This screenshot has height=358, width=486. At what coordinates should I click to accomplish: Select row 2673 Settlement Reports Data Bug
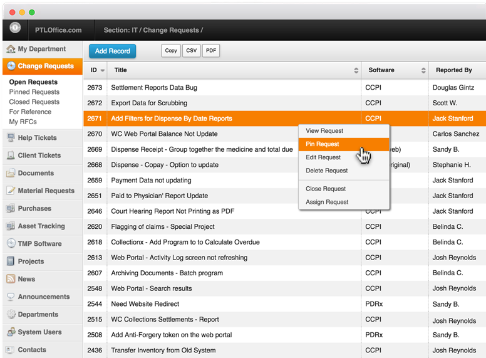click(284, 88)
